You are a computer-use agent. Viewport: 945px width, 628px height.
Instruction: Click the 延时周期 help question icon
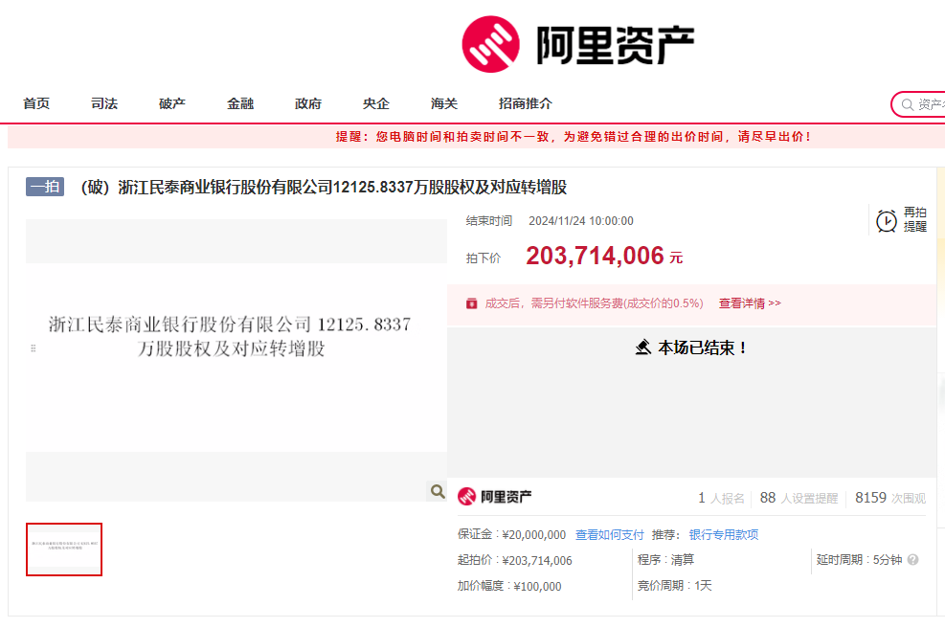click(913, 560)
